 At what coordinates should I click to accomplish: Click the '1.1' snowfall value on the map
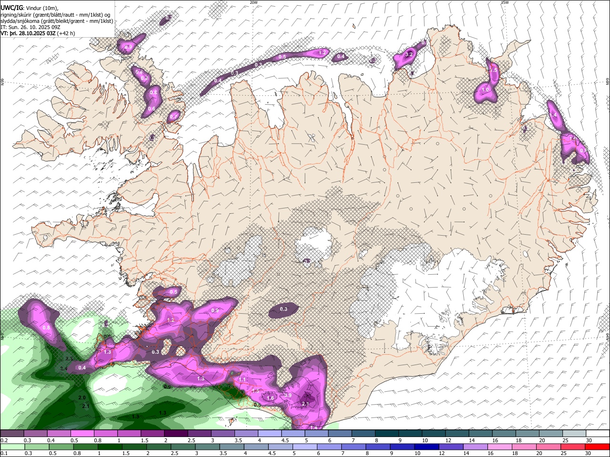(243, 379)
